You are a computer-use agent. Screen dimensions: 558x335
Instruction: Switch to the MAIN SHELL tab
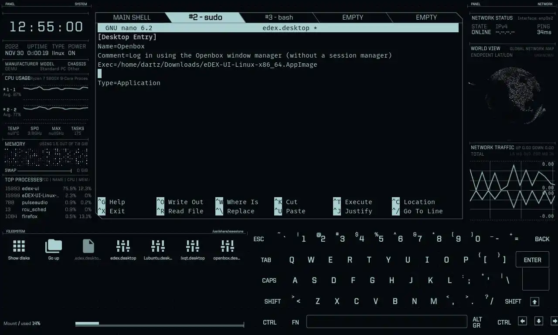(132, 17)
